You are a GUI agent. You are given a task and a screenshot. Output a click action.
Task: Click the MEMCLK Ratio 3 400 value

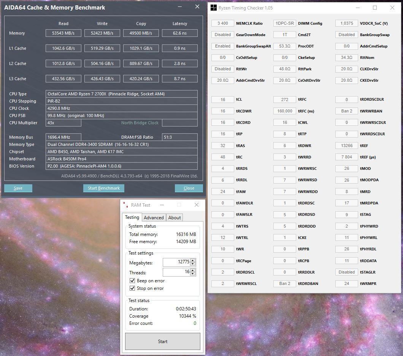[222, 24]
